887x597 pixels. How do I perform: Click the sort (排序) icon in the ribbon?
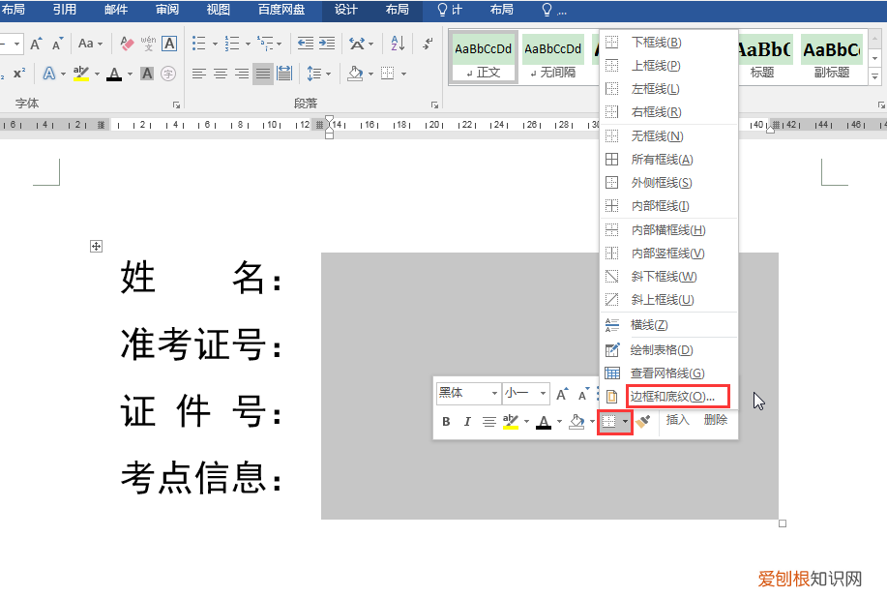click(397, 45)
